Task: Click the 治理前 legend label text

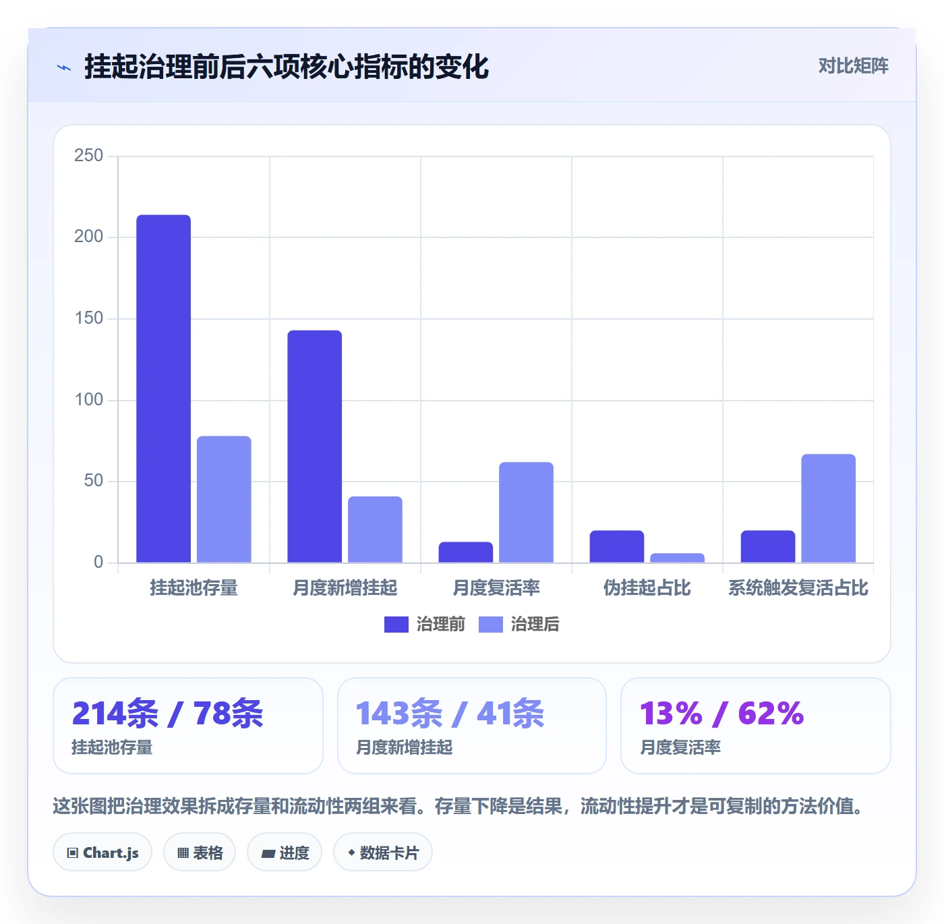Action: 441,625
